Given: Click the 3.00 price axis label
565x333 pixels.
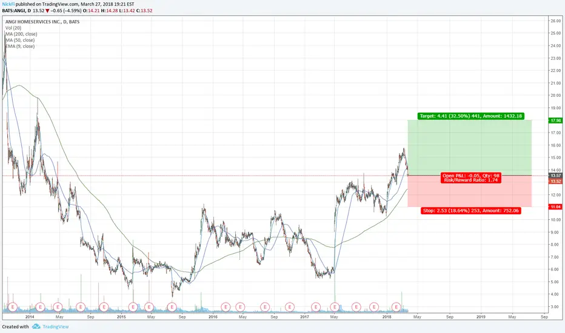Looking at the screenshot, I should [x=556, y=307].
